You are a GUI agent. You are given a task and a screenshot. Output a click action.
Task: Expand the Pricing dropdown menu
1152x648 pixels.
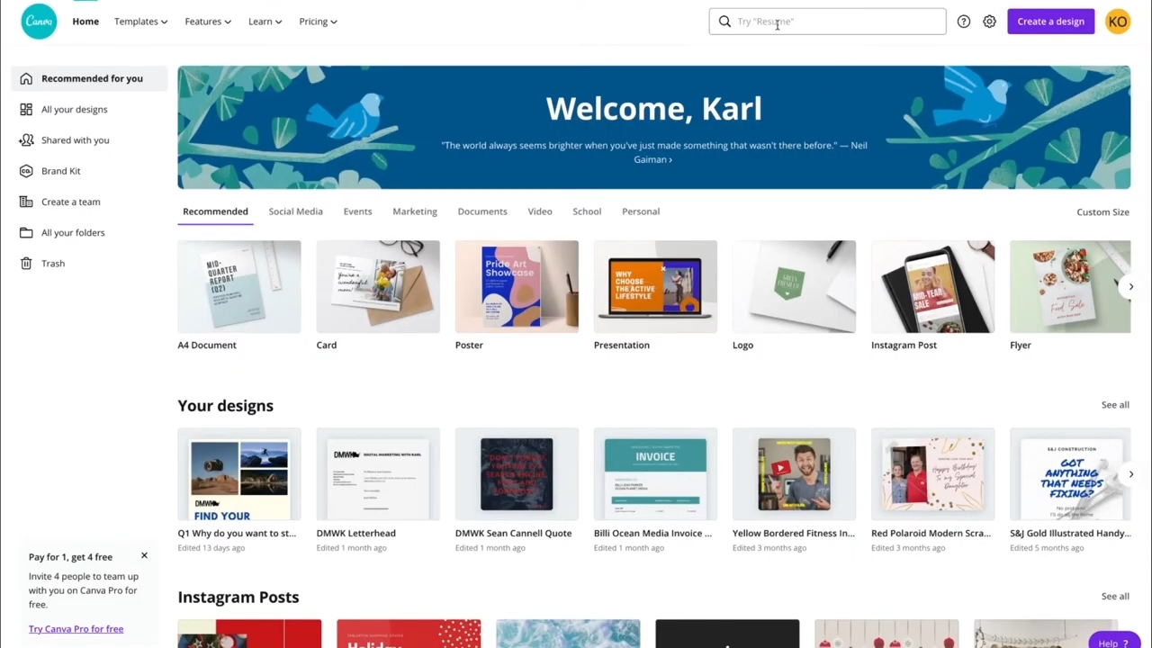[318, 22]
